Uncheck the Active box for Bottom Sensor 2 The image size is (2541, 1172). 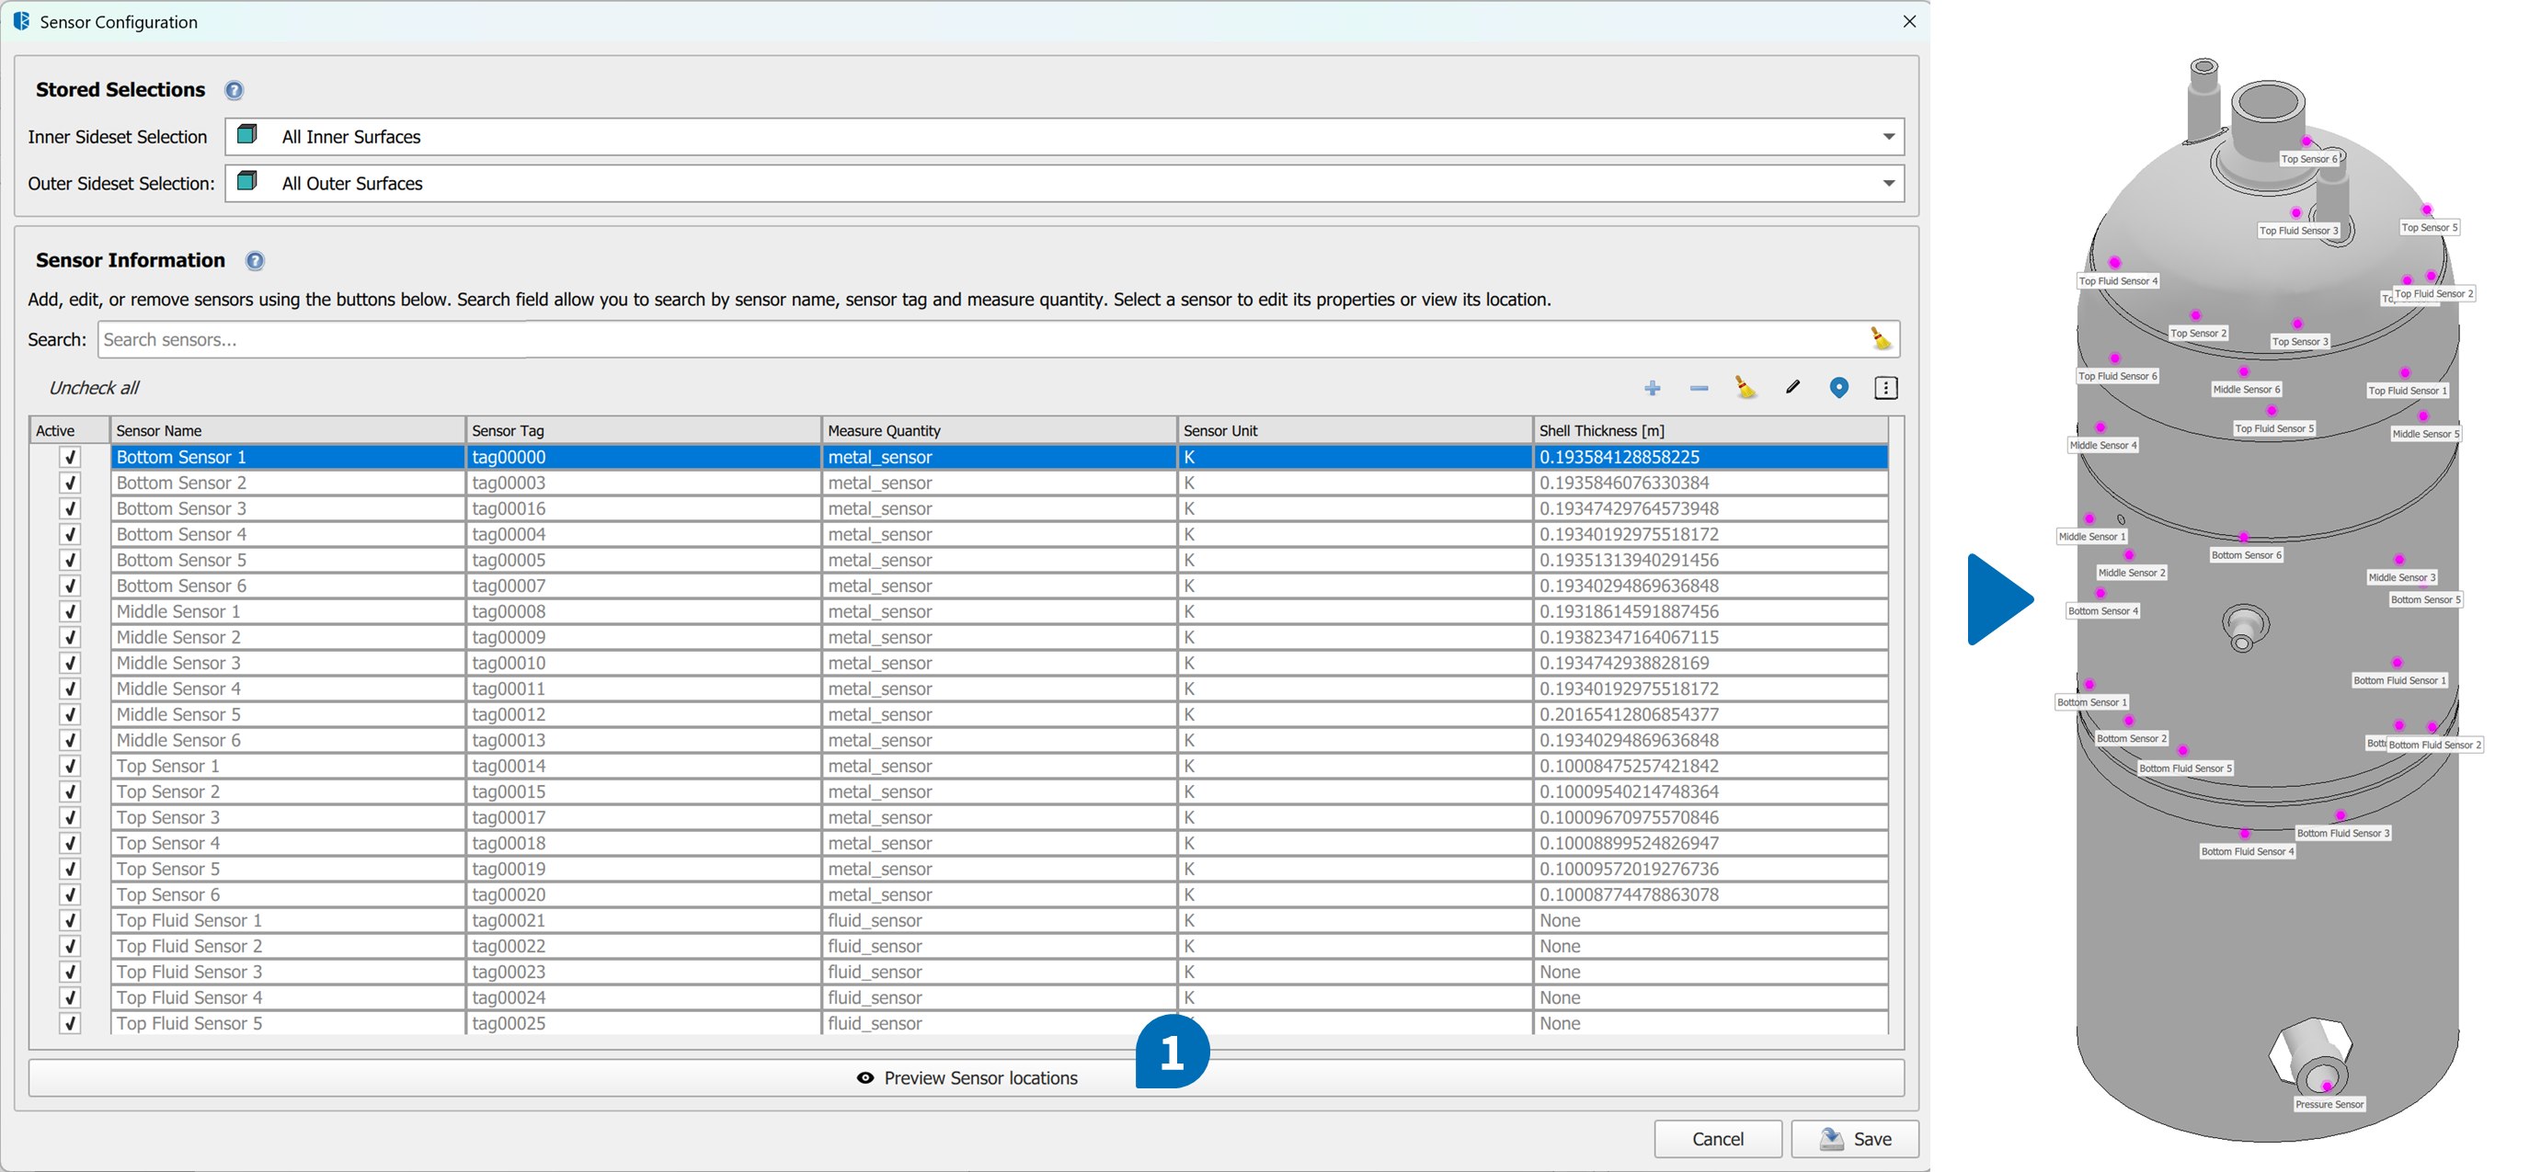tap(70, 483)
